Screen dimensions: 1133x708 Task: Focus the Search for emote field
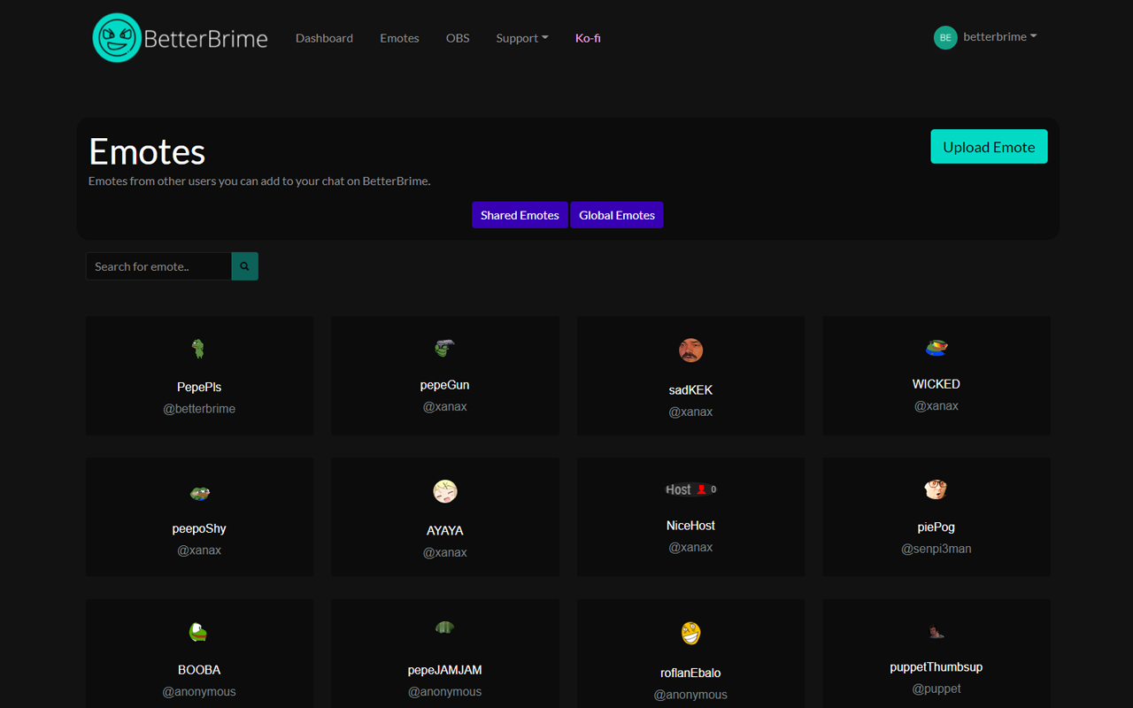click(158, 266)
